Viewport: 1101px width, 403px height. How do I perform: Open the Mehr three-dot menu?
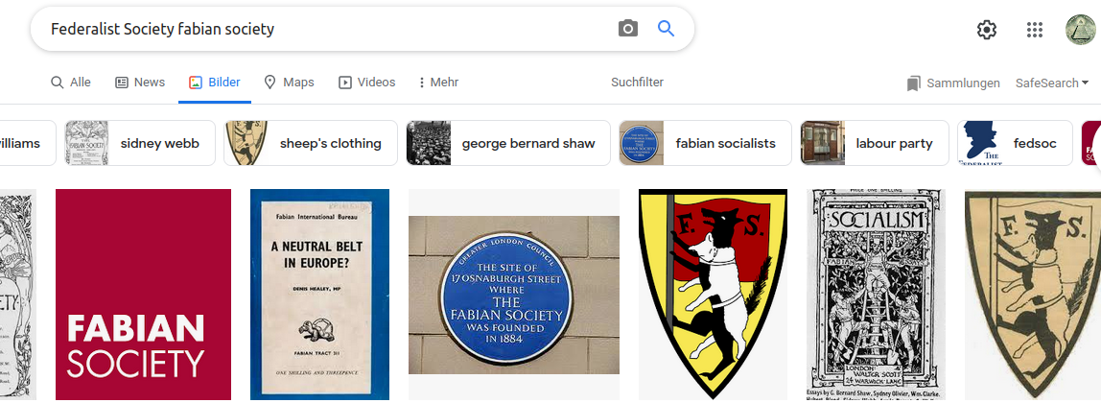click(x=437, y=83)
